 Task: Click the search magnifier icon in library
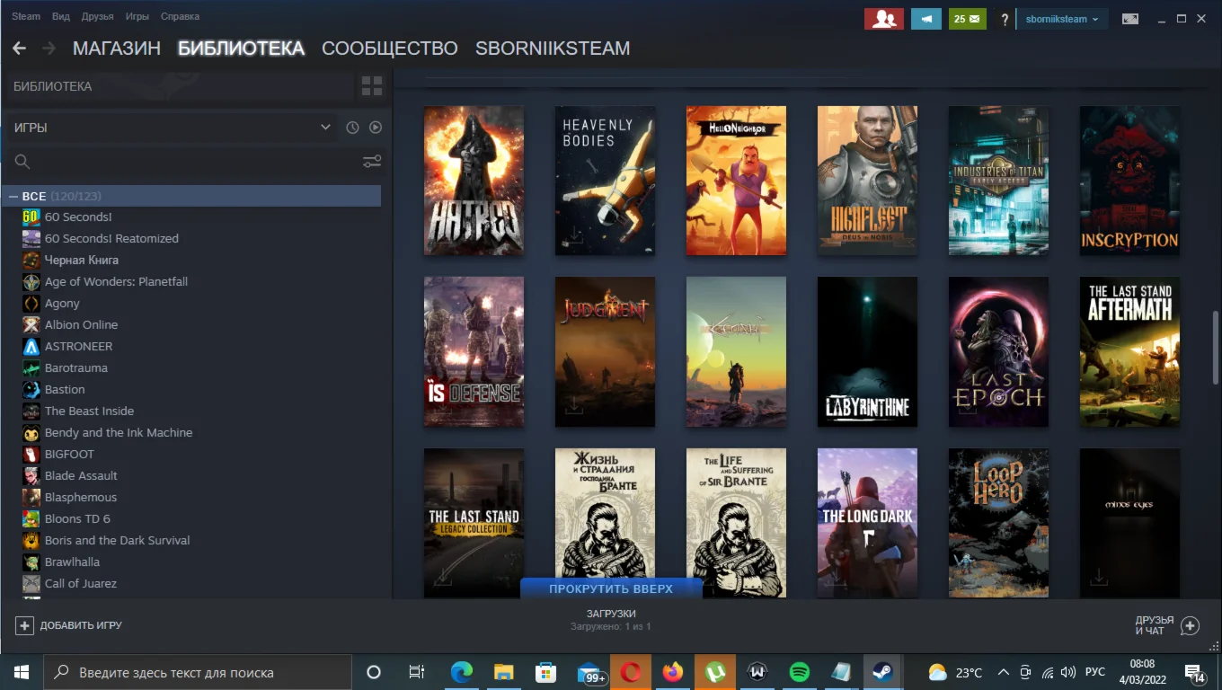(22, 162)
